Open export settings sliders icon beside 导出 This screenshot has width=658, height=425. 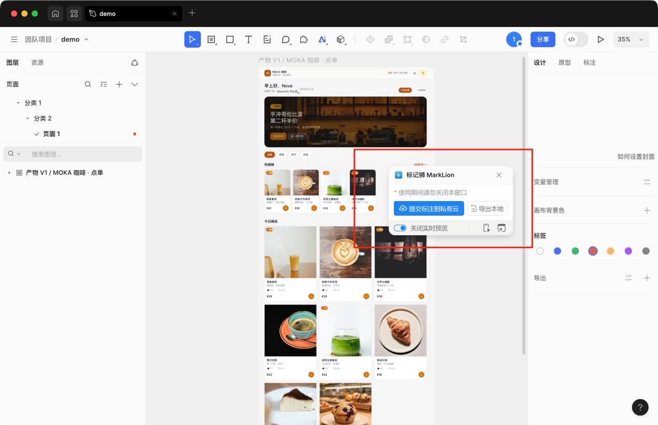[x=628, y=278]
